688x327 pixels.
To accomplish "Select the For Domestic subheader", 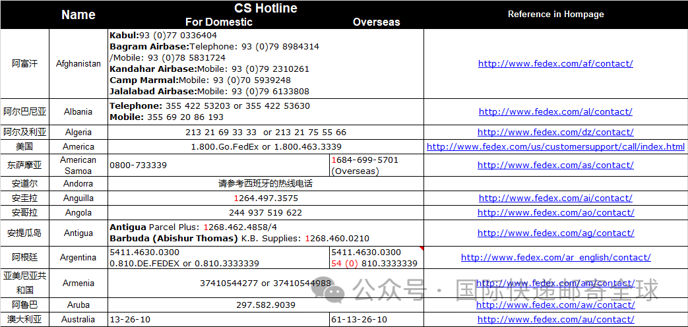I will pos(219,22).
